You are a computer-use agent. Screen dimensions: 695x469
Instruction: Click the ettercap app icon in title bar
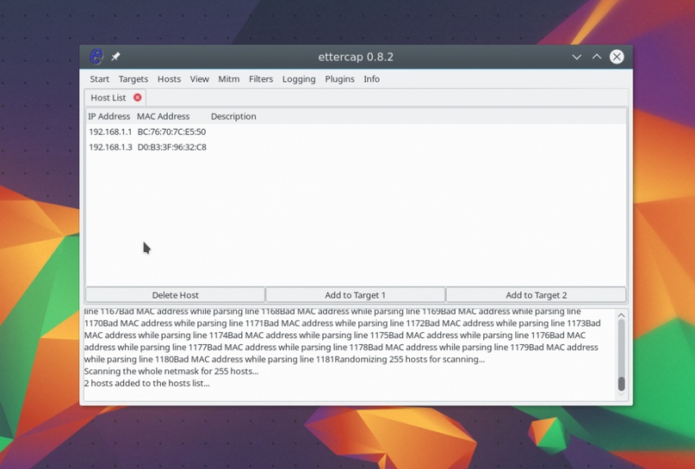click(96, 57)
